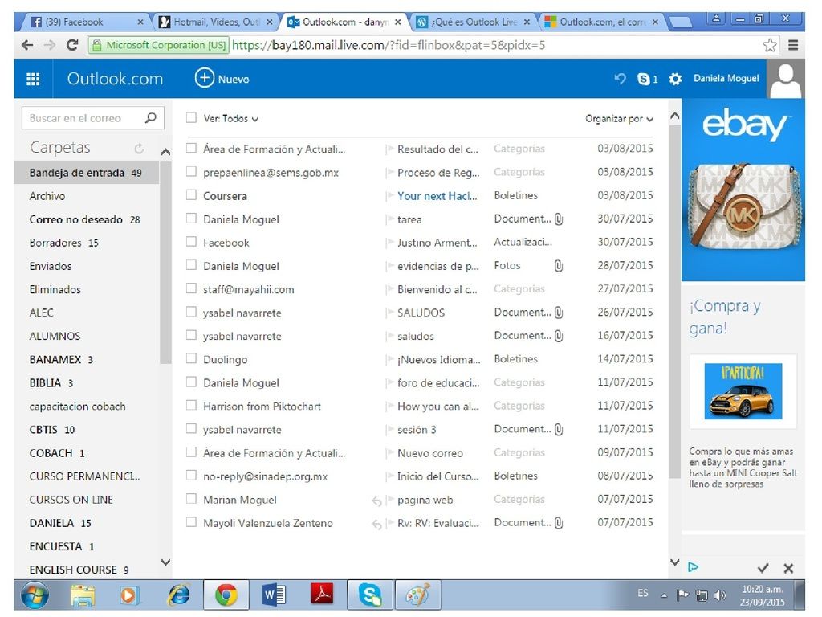Viewport: 822px width, 617px height.
Task: Open the Outlook app launcher grid
Action: (33, 79)
